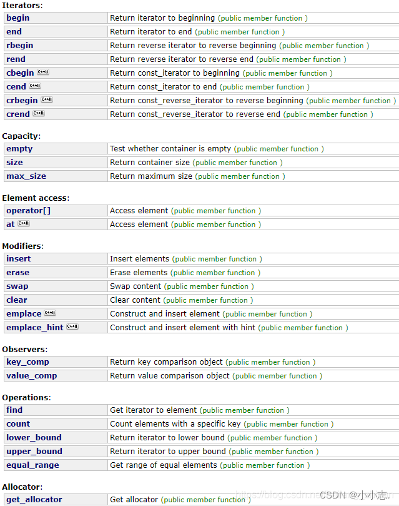Image resolution: width=399 pixels, height=506 pixels.
Task: Click the C++11 badge next to cbegin
Action: [x=43, y=72]
